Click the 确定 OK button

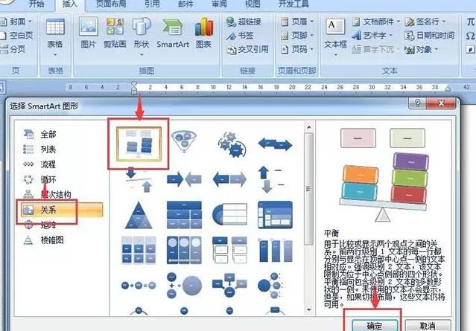click(x=375, y=326)
